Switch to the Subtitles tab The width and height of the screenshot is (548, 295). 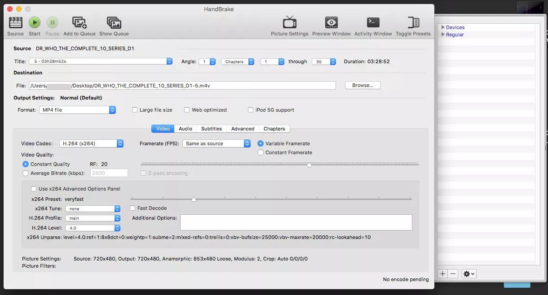[x=211, y=129]
